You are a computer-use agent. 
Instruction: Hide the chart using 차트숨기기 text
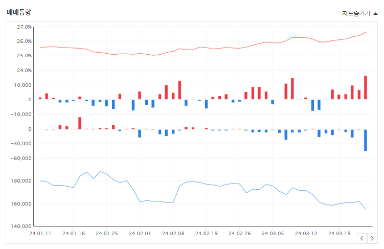[x=356, y=13]
